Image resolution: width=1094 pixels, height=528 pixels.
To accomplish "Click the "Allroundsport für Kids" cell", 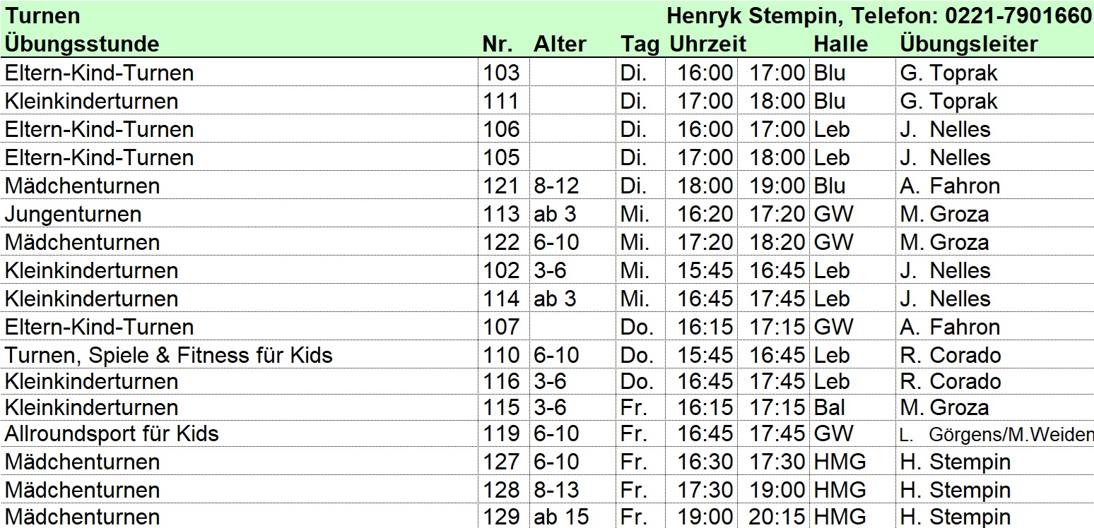I will tap(112, 433).
